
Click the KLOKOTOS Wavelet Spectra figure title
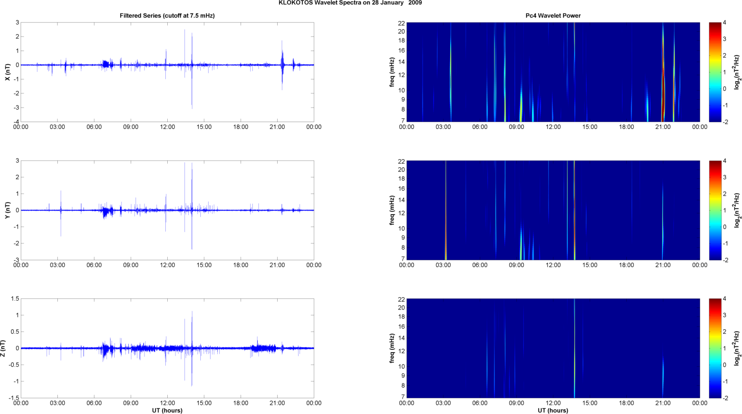pos(350,3)
